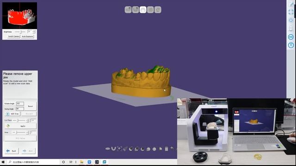Click the orange jaw model in viewport

click(x=141, y=82)
